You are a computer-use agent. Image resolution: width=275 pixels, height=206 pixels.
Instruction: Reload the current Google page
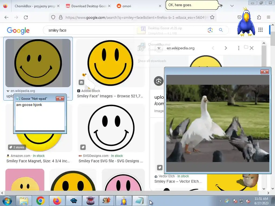pos(26,17)
